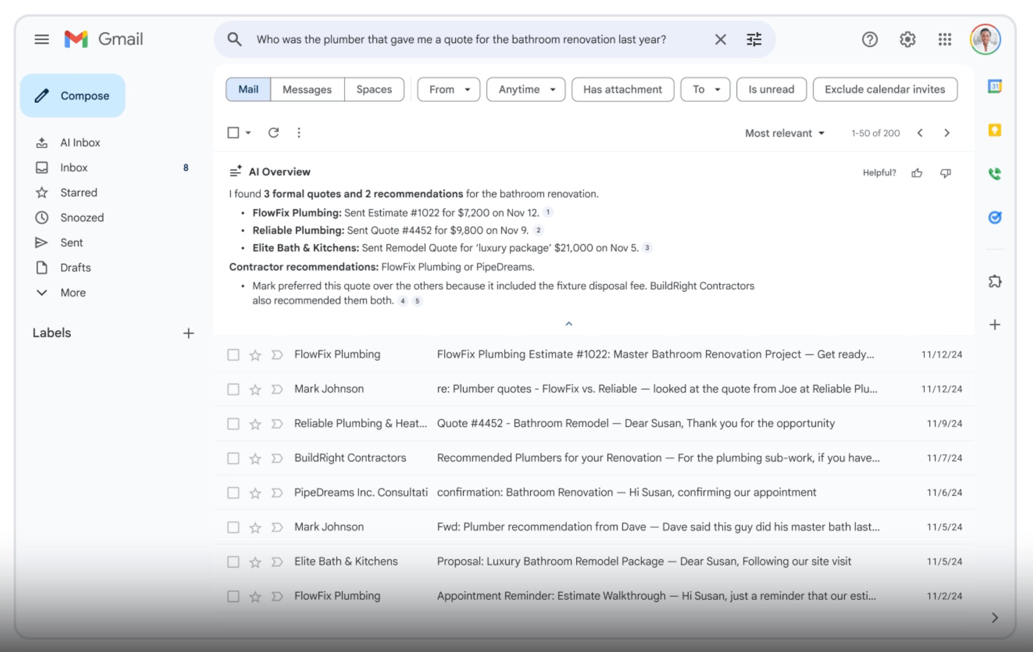Switch to the Messages tab
The image size is (1033, 652).
pos(306,89)
